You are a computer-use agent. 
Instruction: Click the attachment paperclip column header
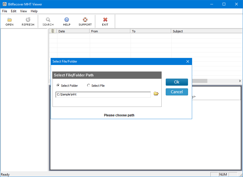53,31
